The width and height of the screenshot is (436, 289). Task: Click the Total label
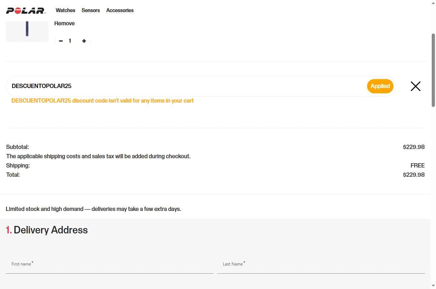click(x=13, y=175)
